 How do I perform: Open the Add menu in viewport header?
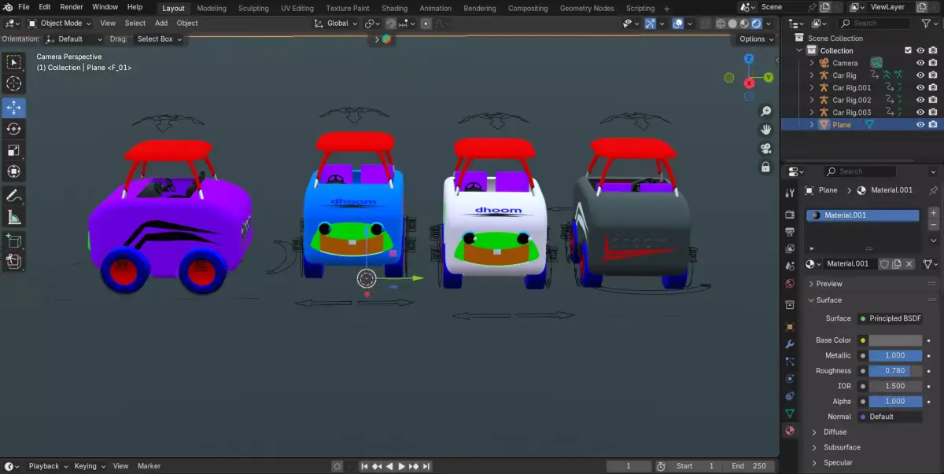[161, 24]
